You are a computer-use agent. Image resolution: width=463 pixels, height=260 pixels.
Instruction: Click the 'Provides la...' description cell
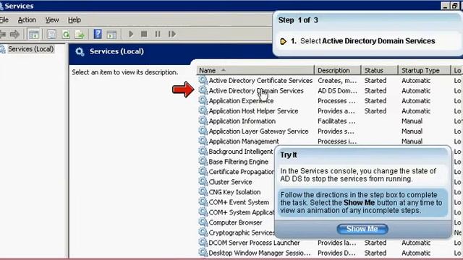pyautogui.click(x=336, y=243)
